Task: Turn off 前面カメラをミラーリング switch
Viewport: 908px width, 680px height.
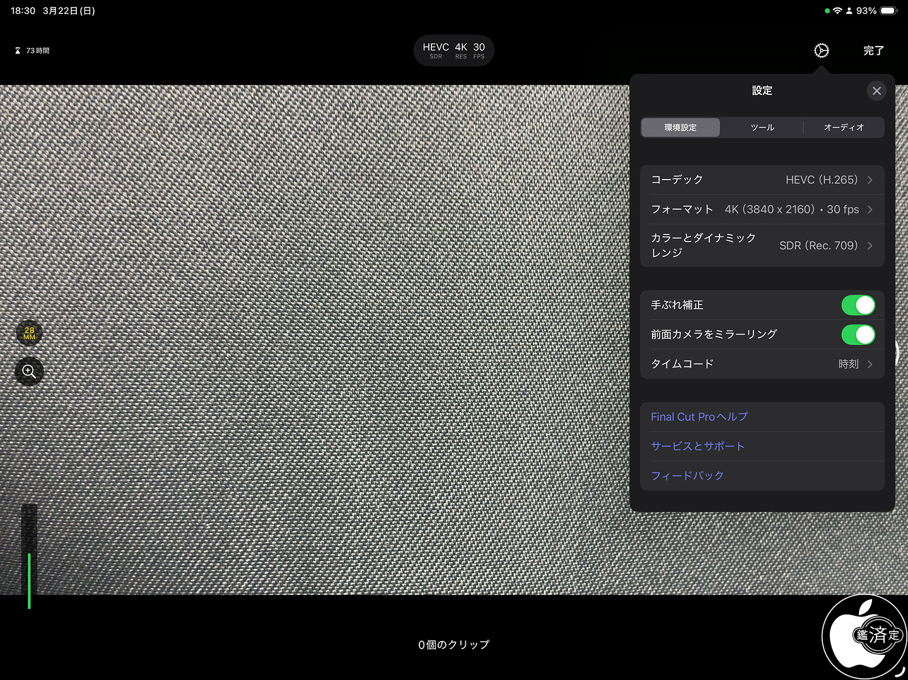Action: pos(858,335)
